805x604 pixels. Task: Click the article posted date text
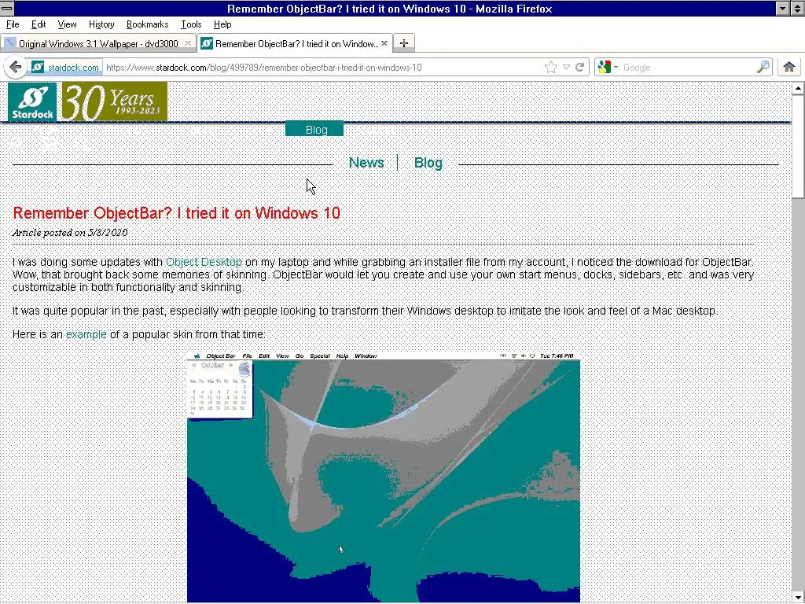[x=70, y=233]
